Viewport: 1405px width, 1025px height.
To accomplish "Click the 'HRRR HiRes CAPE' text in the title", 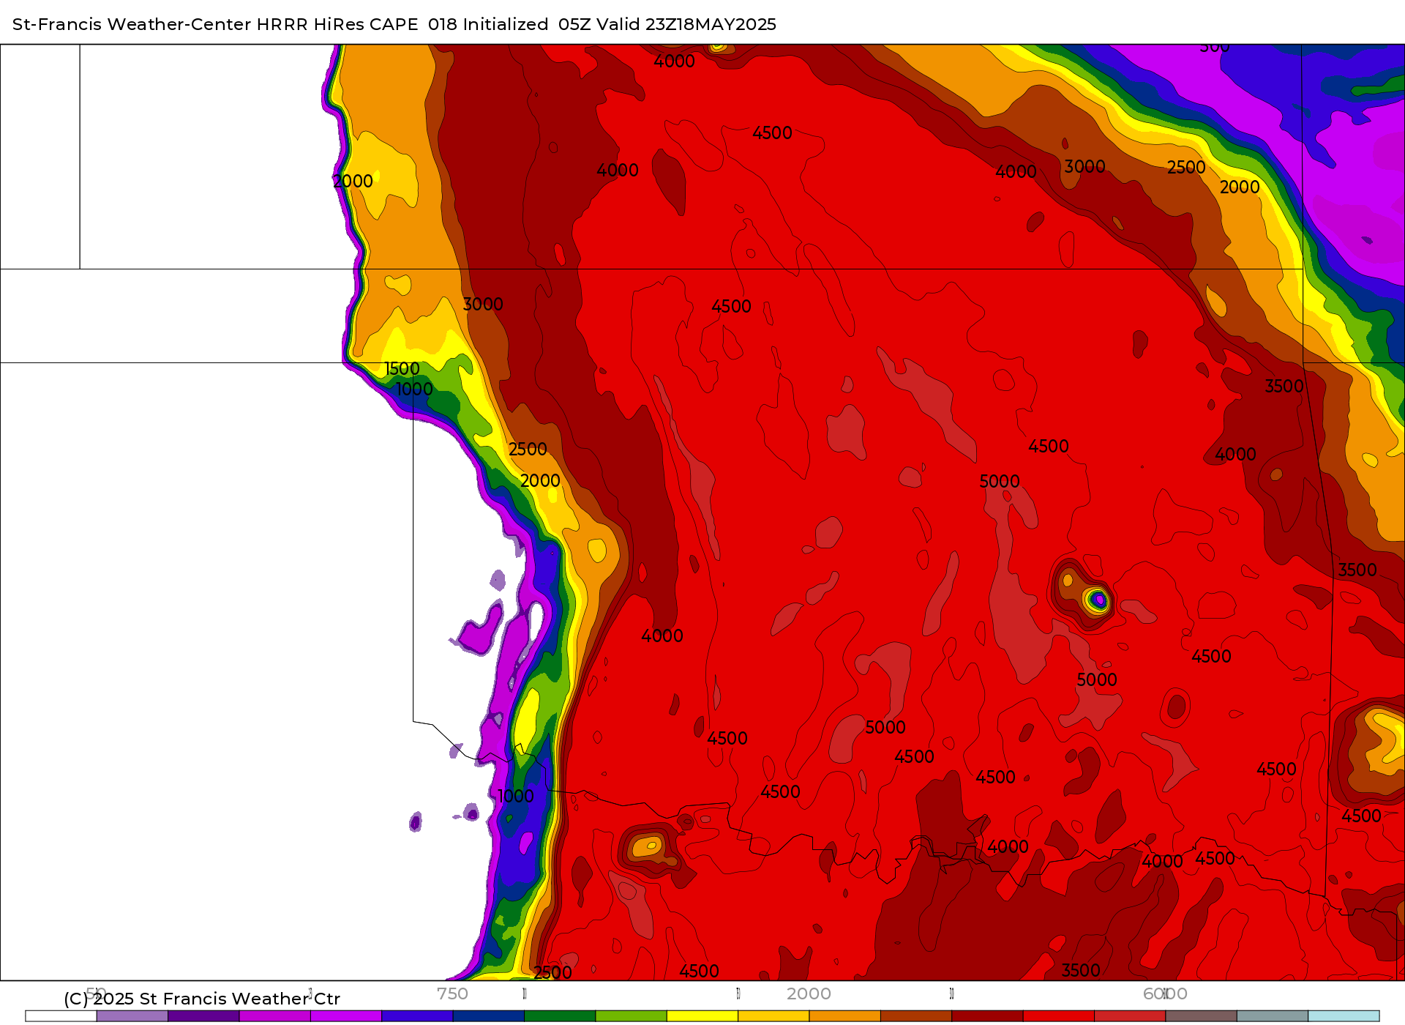I will 337,24.
